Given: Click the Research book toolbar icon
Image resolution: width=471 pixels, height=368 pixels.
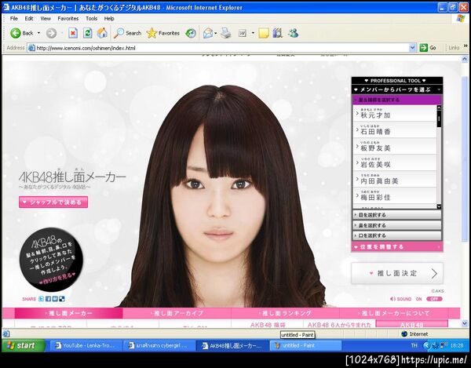Looking at the screenshot, I should point(278,33).
